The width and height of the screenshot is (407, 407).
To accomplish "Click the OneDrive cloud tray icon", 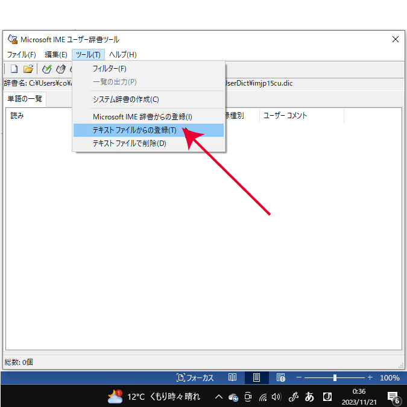I will (x=233, y=397).
